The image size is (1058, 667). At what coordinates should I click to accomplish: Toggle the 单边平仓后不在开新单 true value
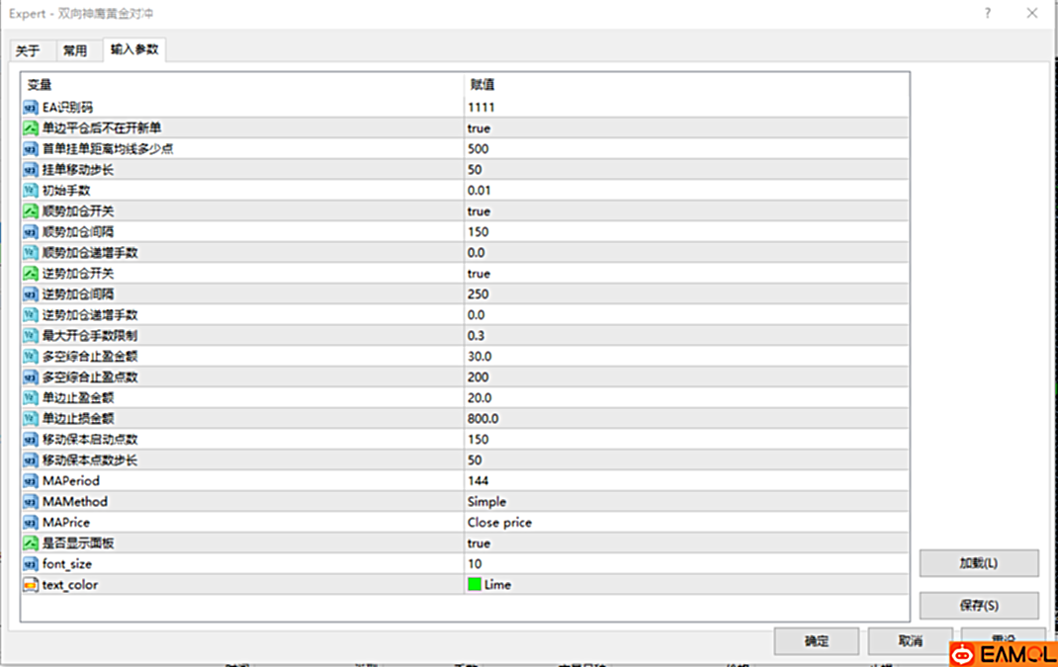[479, 128]
